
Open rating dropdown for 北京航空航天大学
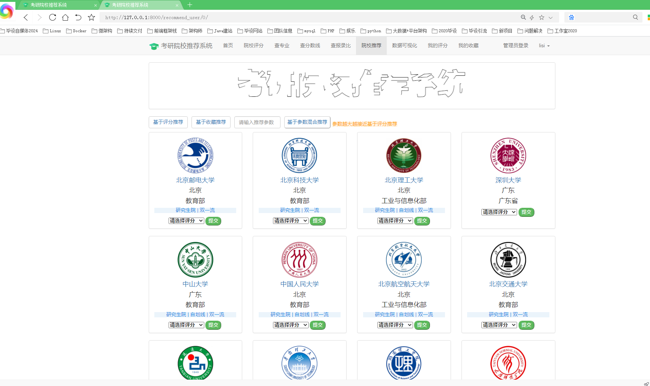[395, 325]
